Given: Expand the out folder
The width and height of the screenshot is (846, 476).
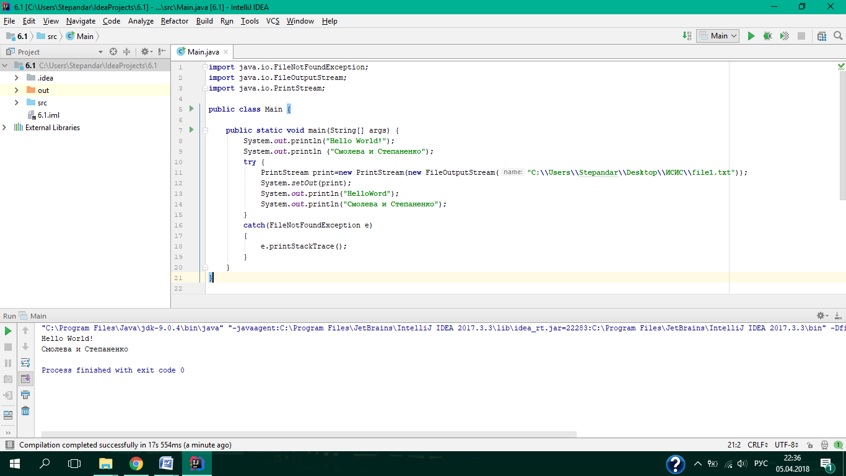Looking at the screenshot, I should [x=17, y=90].
